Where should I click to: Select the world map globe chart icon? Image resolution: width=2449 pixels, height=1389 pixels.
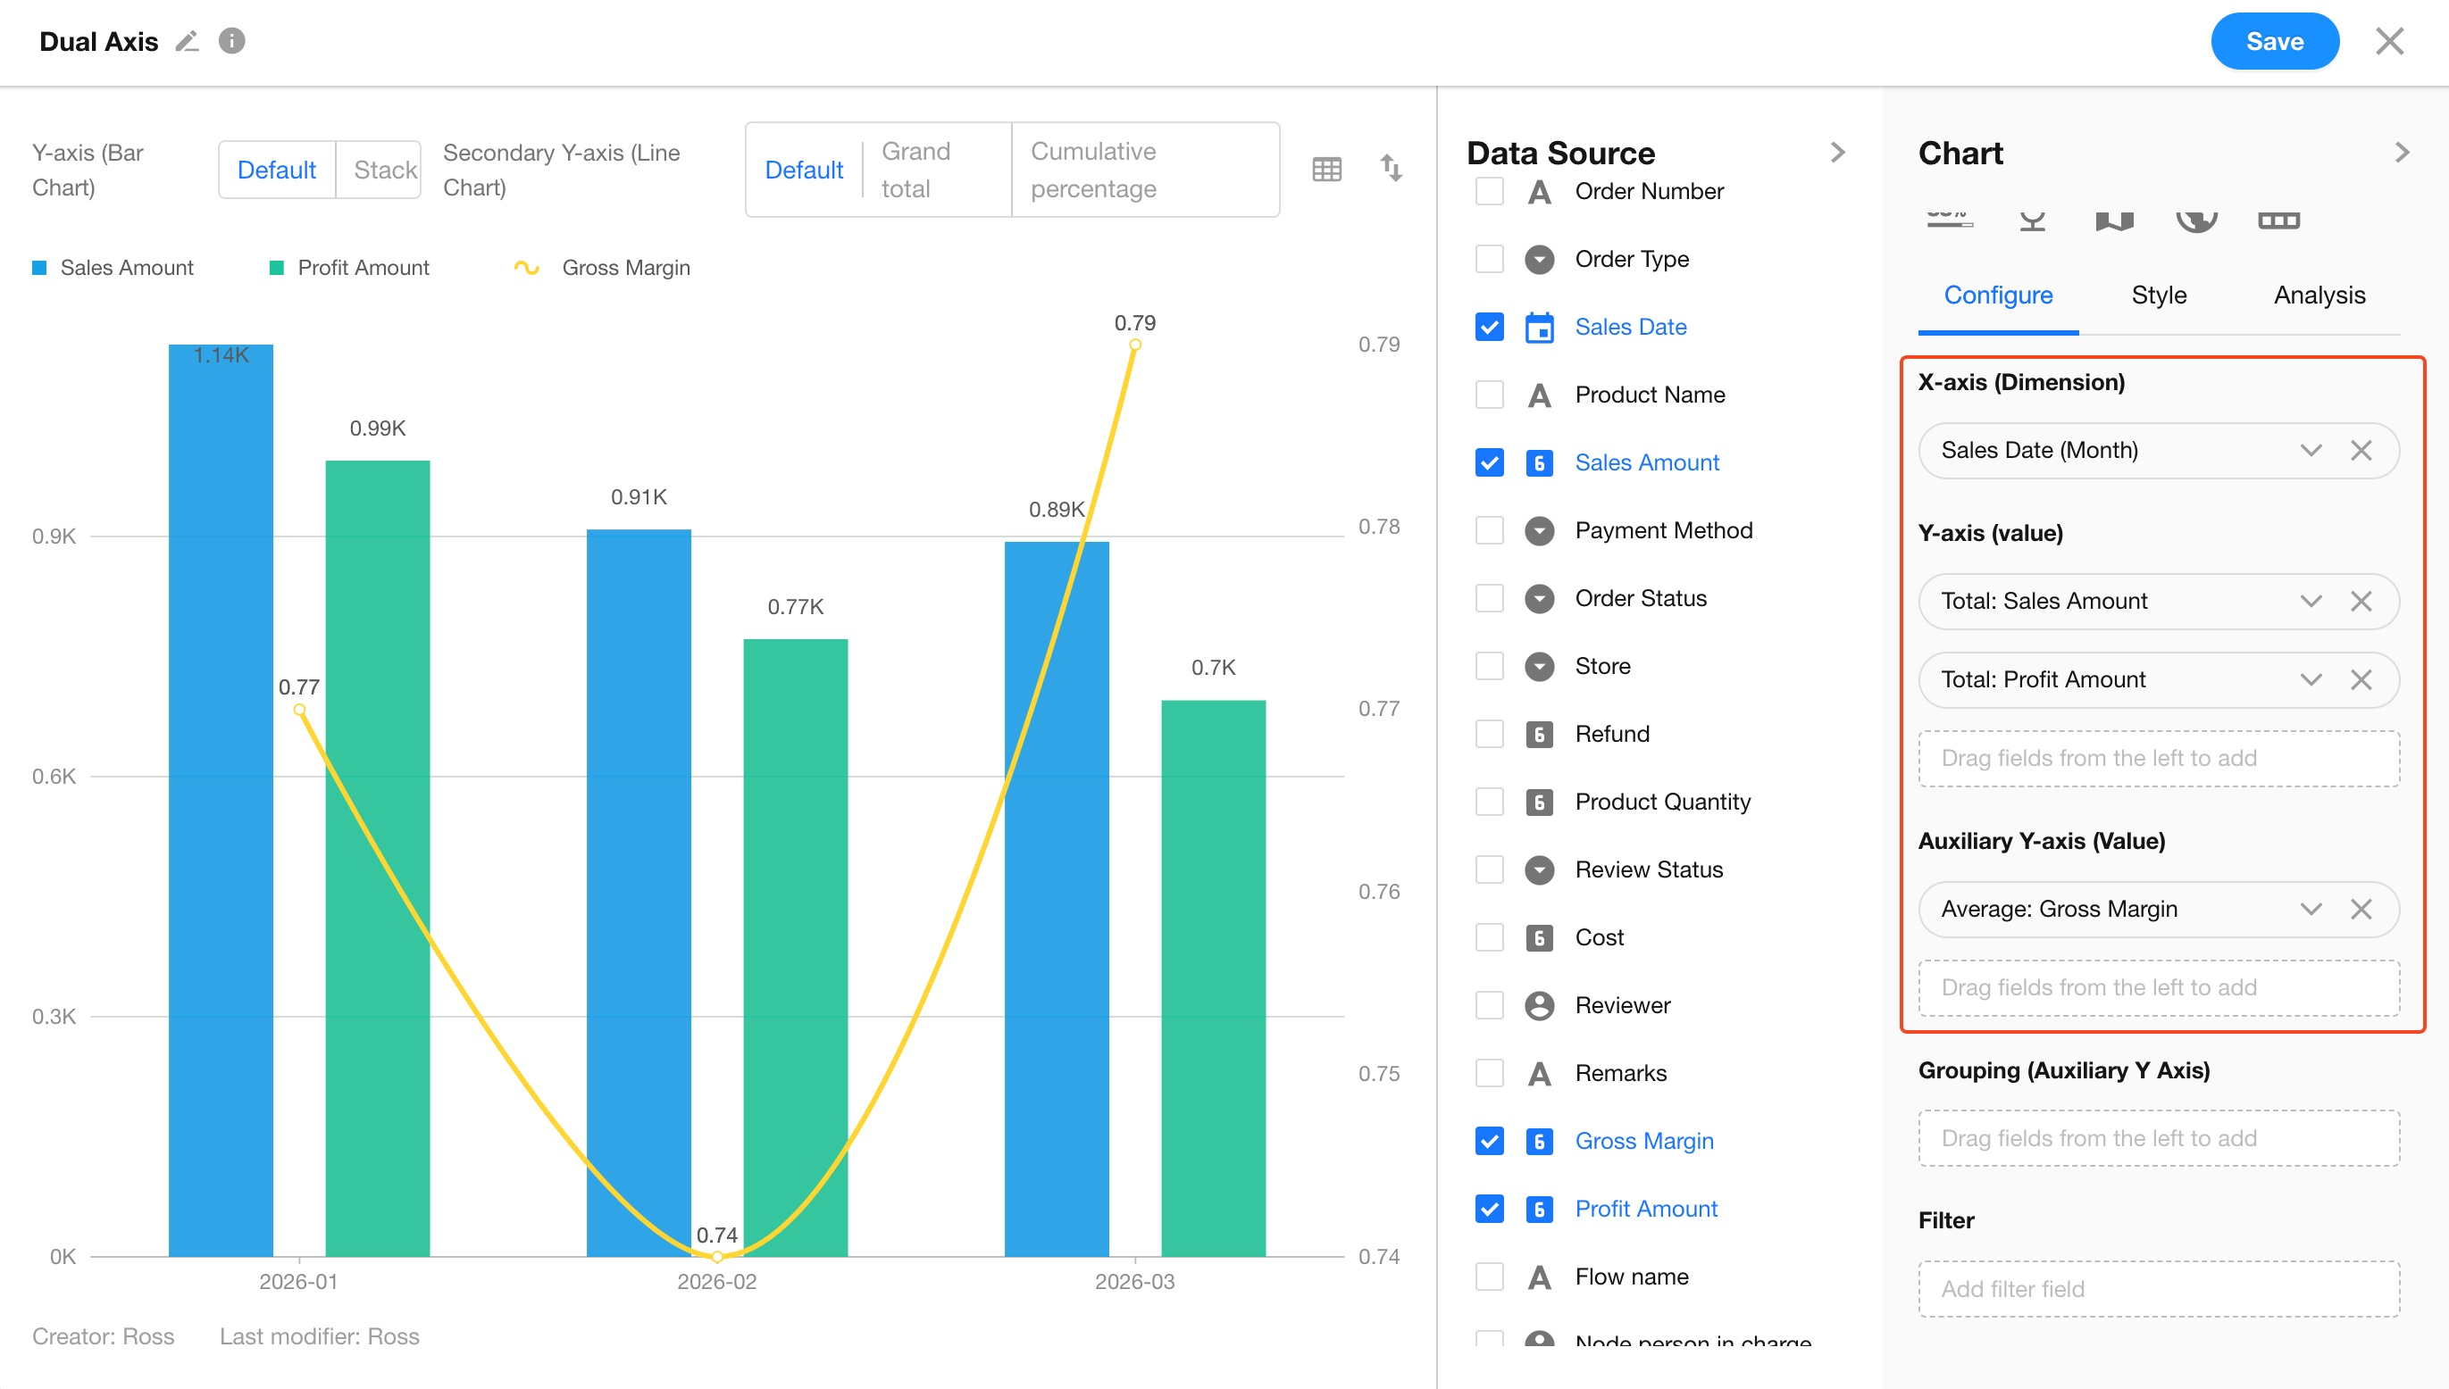(2196, 220)
